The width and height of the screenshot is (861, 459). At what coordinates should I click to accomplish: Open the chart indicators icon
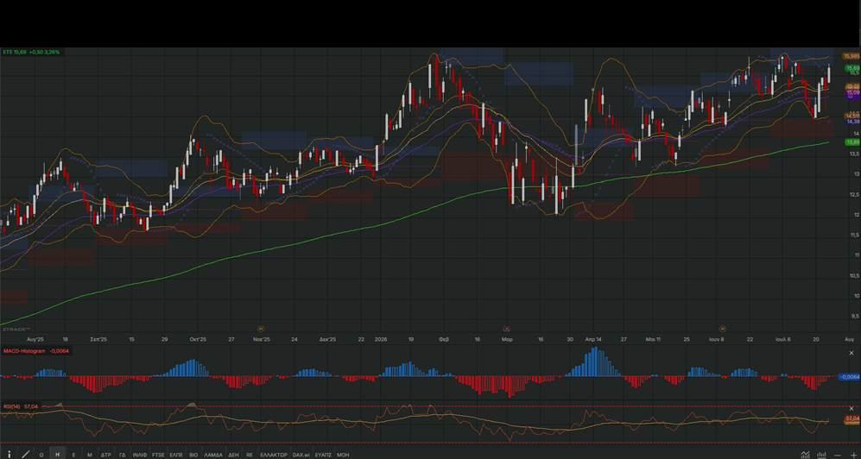point(805,455)
